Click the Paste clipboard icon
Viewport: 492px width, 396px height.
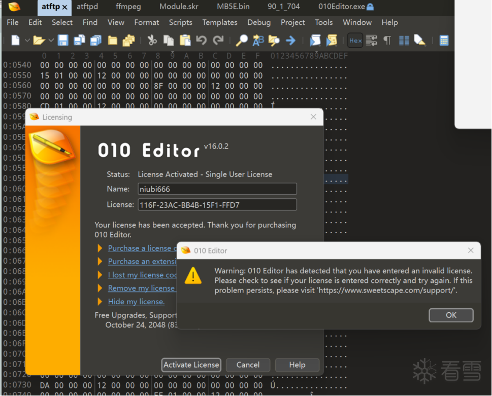coord(185,41)
